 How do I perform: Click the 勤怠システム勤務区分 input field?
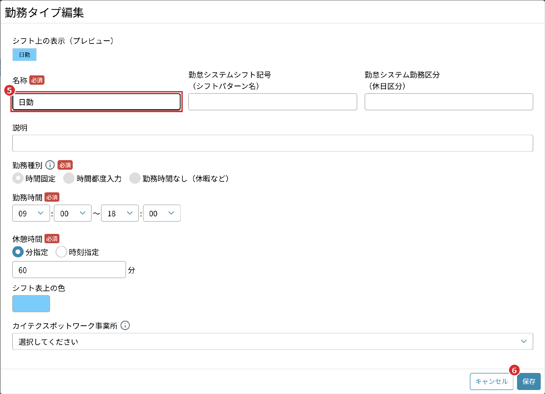click(x=449, y=102)
